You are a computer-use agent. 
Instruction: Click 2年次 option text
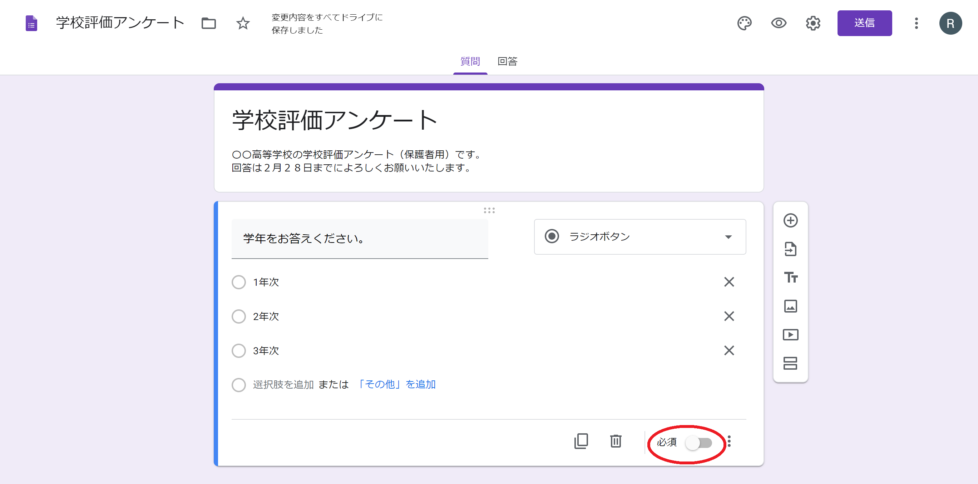click(x=266, y=316)
